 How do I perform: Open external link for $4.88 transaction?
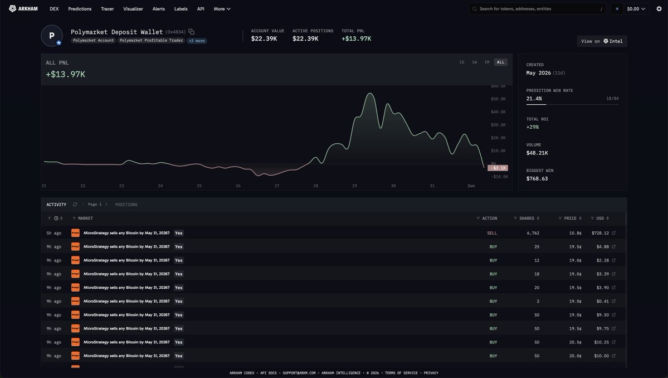click(613, 247)
